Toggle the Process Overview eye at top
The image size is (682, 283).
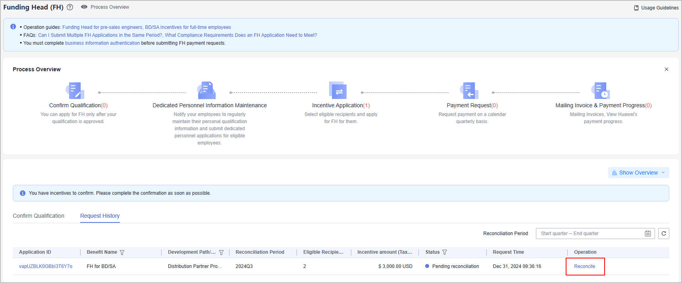[84, 7]
